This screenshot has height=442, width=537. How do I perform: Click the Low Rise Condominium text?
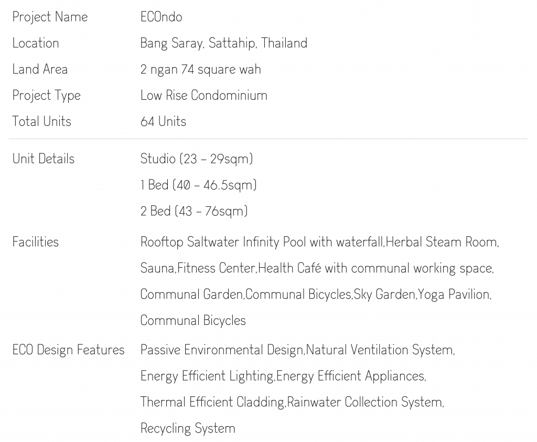coord(203,96)
